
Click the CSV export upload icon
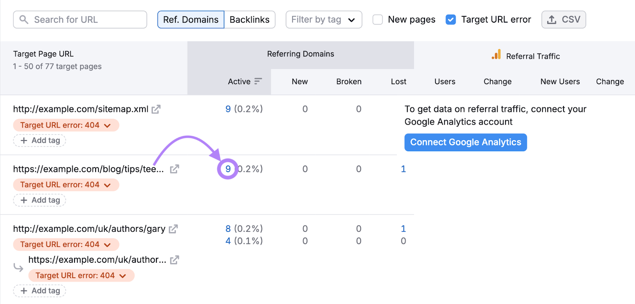(552, 19)
